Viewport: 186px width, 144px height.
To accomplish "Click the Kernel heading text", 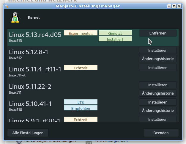I will pyautogui.click(x=34, y=18).
